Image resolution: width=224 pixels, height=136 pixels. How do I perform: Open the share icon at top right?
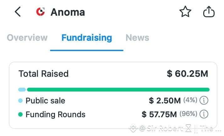pos(209,12)
